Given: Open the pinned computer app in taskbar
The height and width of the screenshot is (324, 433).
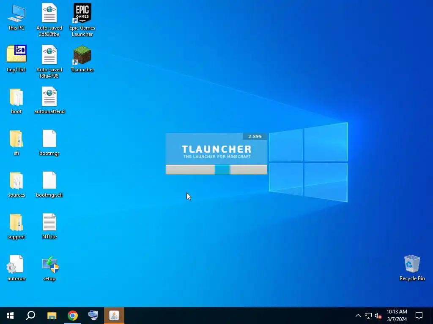Looking at the screenshot, I should [x=93, y=316].
